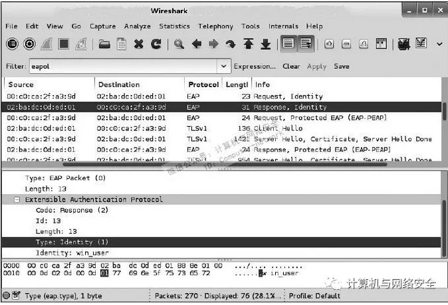Collapse Extensible Authentication Protocol tree
This screenshot has height=305, width=448.
(17, 199)
